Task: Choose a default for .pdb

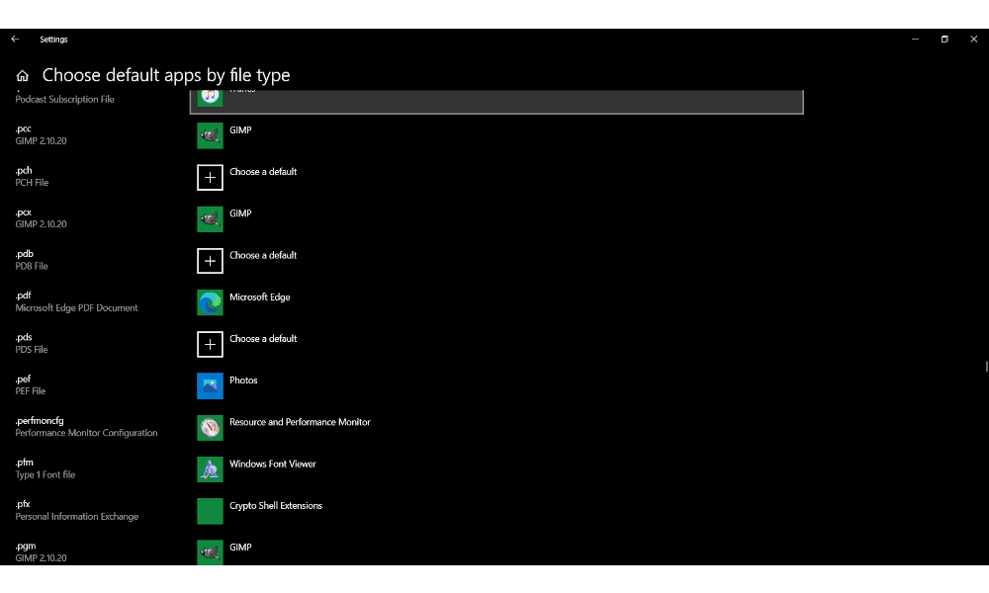Action: tap(263, 255)
